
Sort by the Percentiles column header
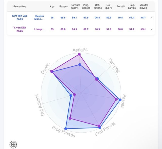pyautogui.click(x=20, y=6)
